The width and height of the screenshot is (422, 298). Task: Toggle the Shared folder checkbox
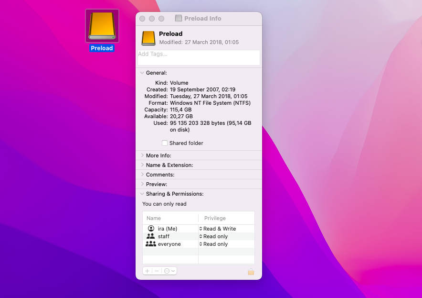(x=164, y=143)
